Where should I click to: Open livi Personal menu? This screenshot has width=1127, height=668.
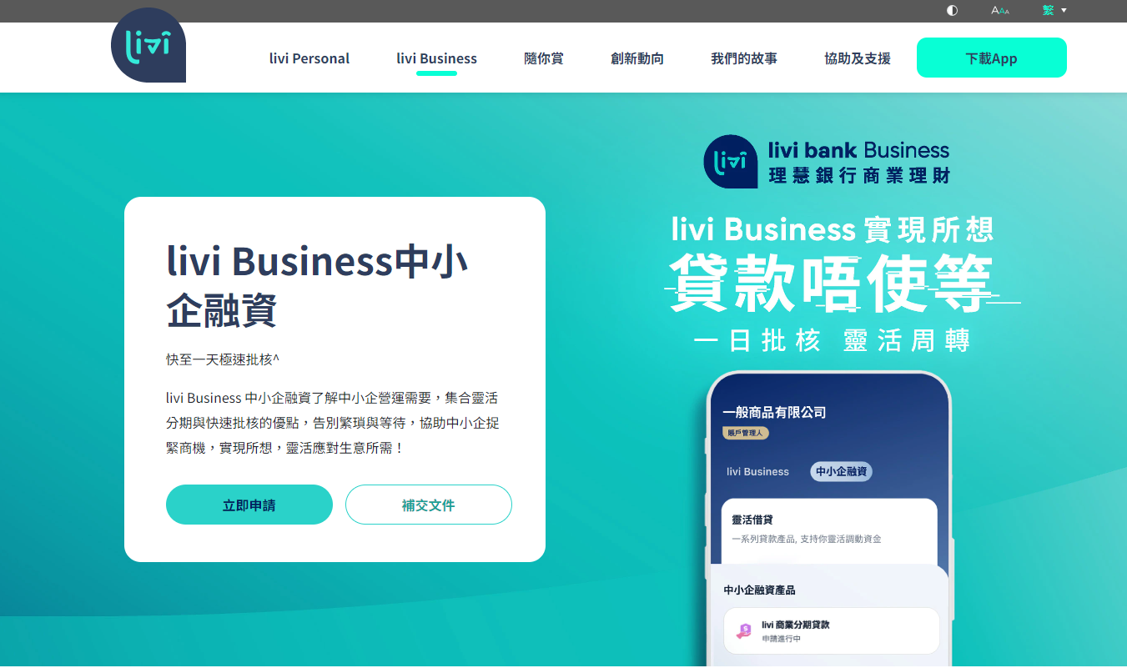click(309, 58)
